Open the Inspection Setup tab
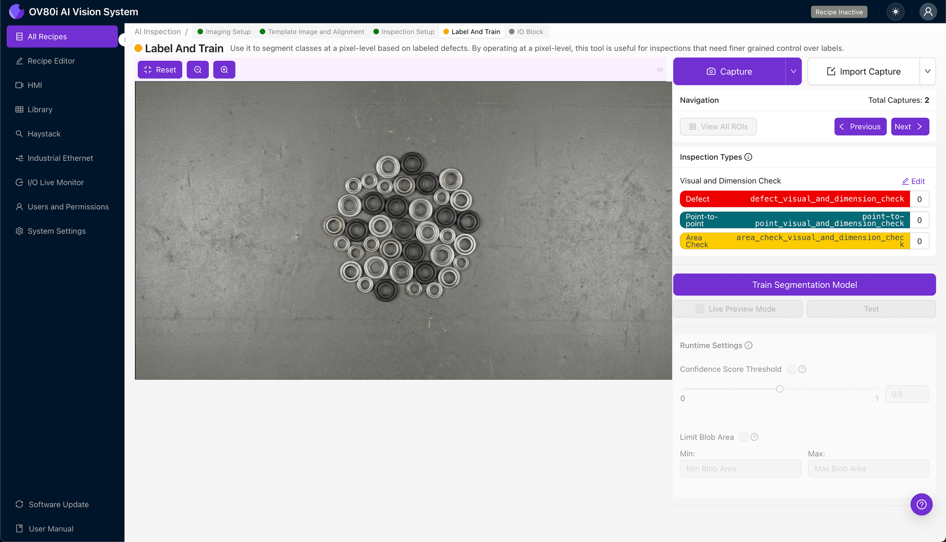The width and height of the screenshot is (946, 542). (x=404, y=32)
